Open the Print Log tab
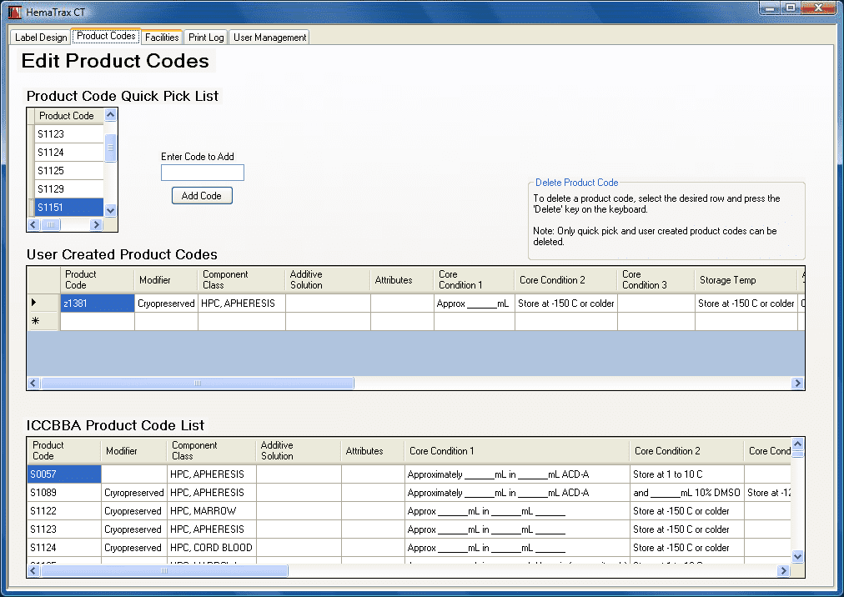 click(205, 37)
